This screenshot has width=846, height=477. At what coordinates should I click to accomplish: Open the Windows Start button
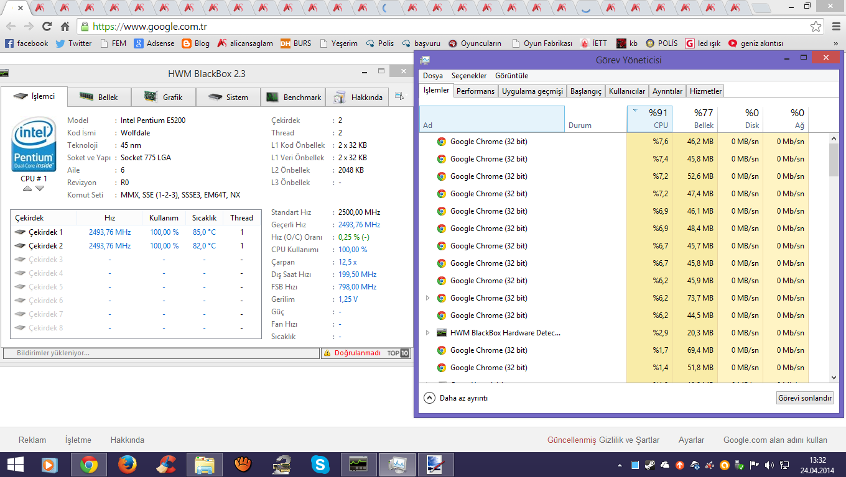[16, 465]
